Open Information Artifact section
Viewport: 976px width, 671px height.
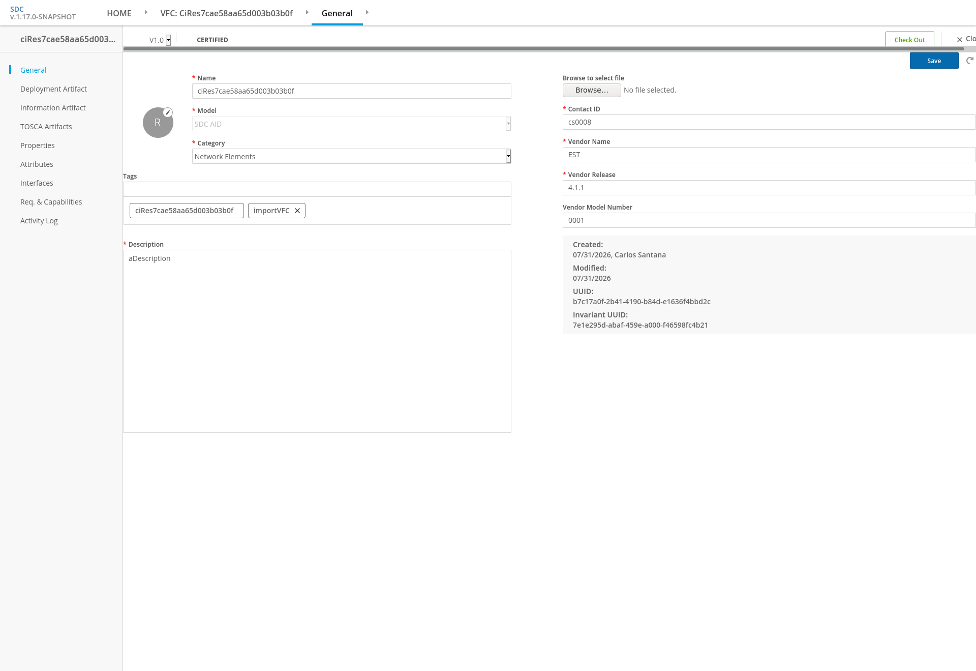click(53, 108)
